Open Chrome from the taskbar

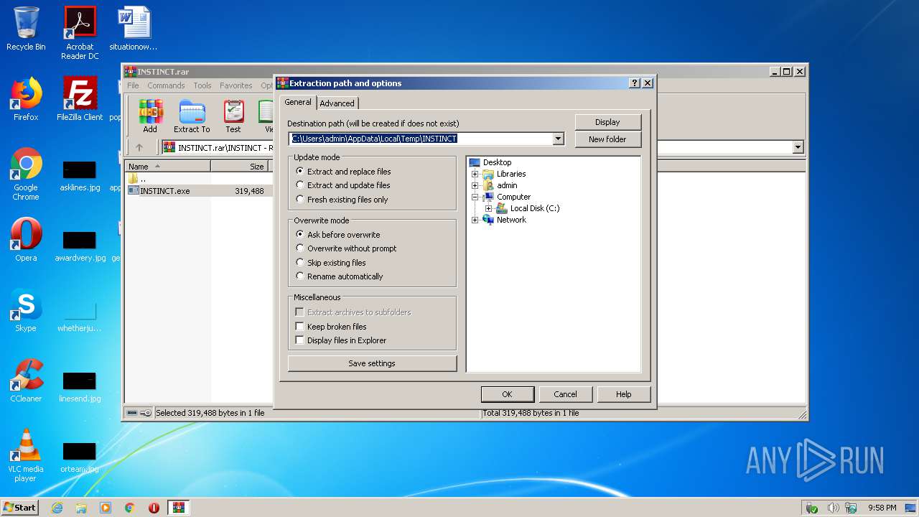coord(130,508)
